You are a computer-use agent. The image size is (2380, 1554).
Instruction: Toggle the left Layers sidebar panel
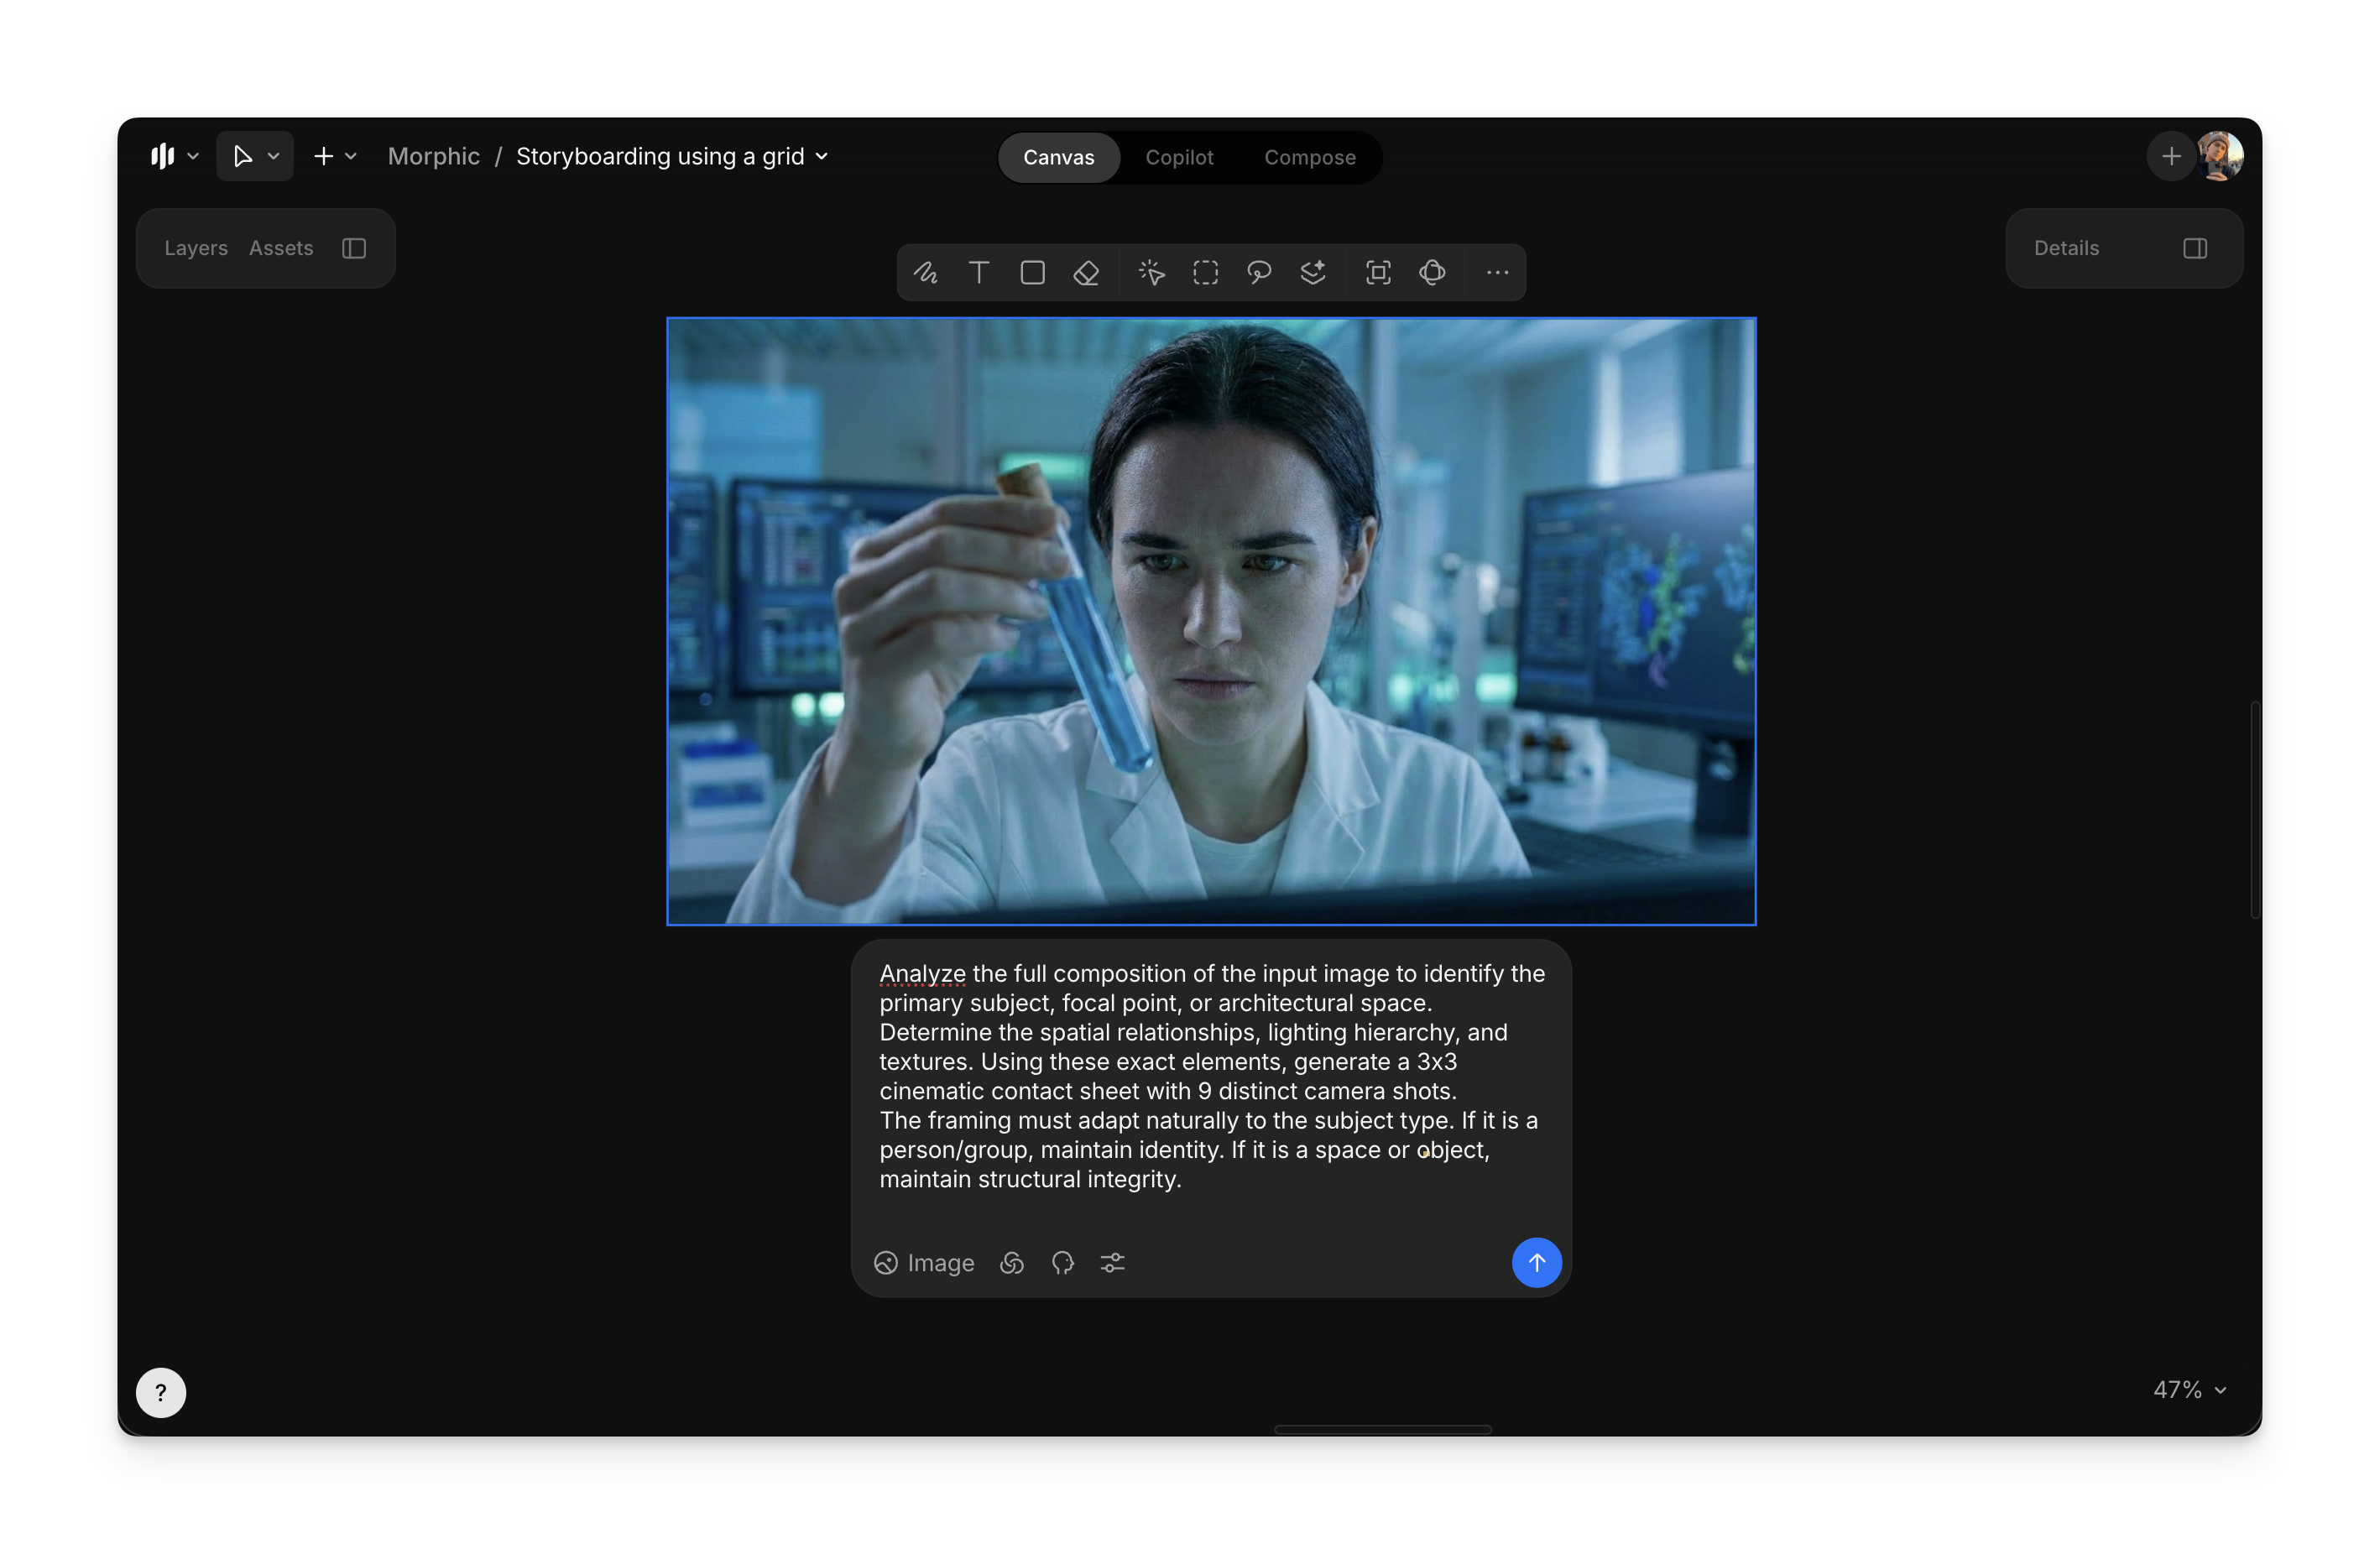tap(353, 248)
